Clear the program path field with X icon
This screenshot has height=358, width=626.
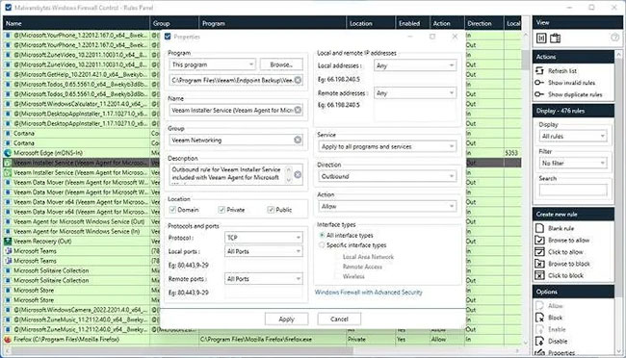(x=298, y=80)
